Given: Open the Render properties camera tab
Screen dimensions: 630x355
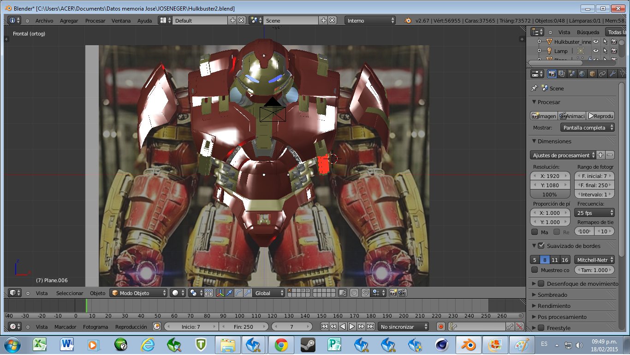Looking at the screenshot, I should pyautogui.click(x=552, y=74).
